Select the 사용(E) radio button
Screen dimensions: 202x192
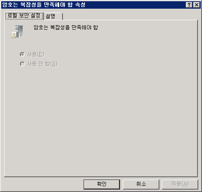(x=22, y=55)
